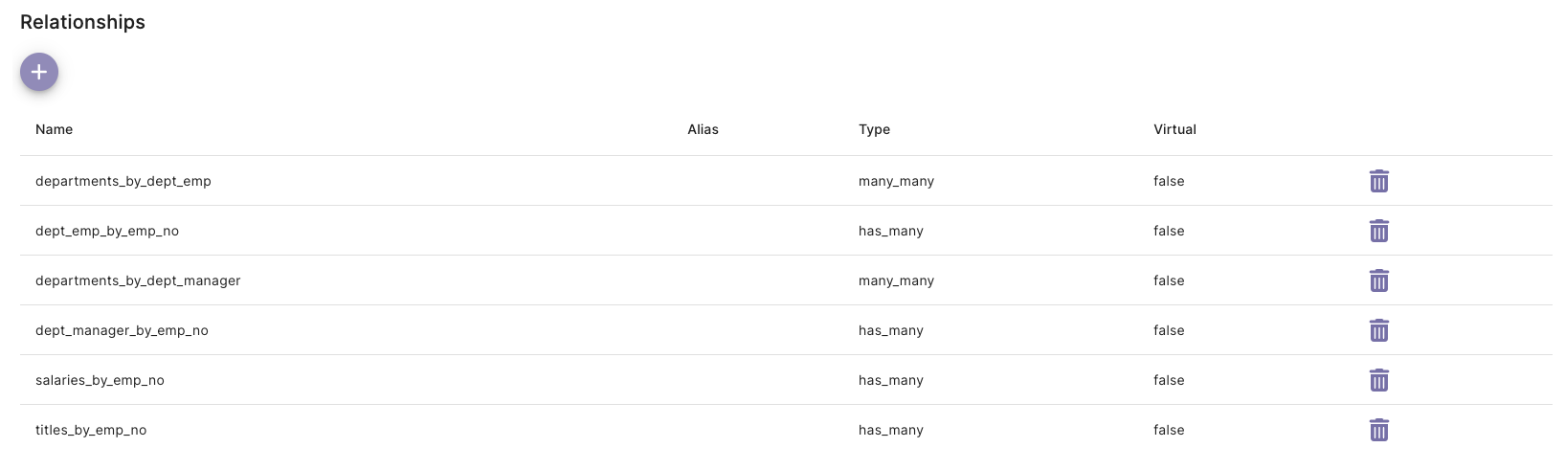Click the false Virtual value for titles_by_emp_no
The height and width of the screenshot is (470, 1565).
pos(1169,430)
